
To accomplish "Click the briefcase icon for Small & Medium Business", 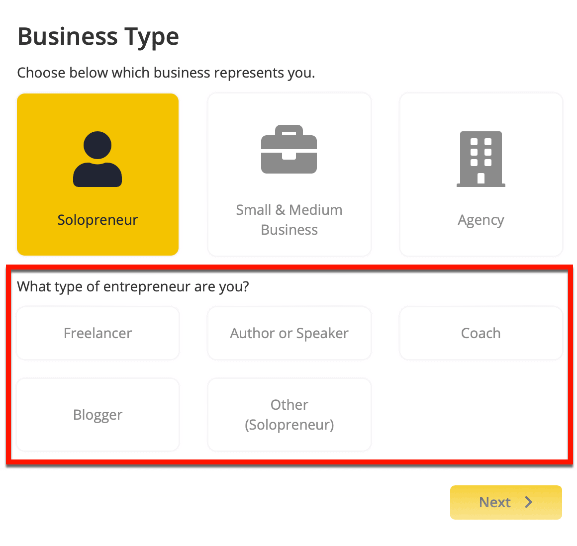I will tap(289, 149).
